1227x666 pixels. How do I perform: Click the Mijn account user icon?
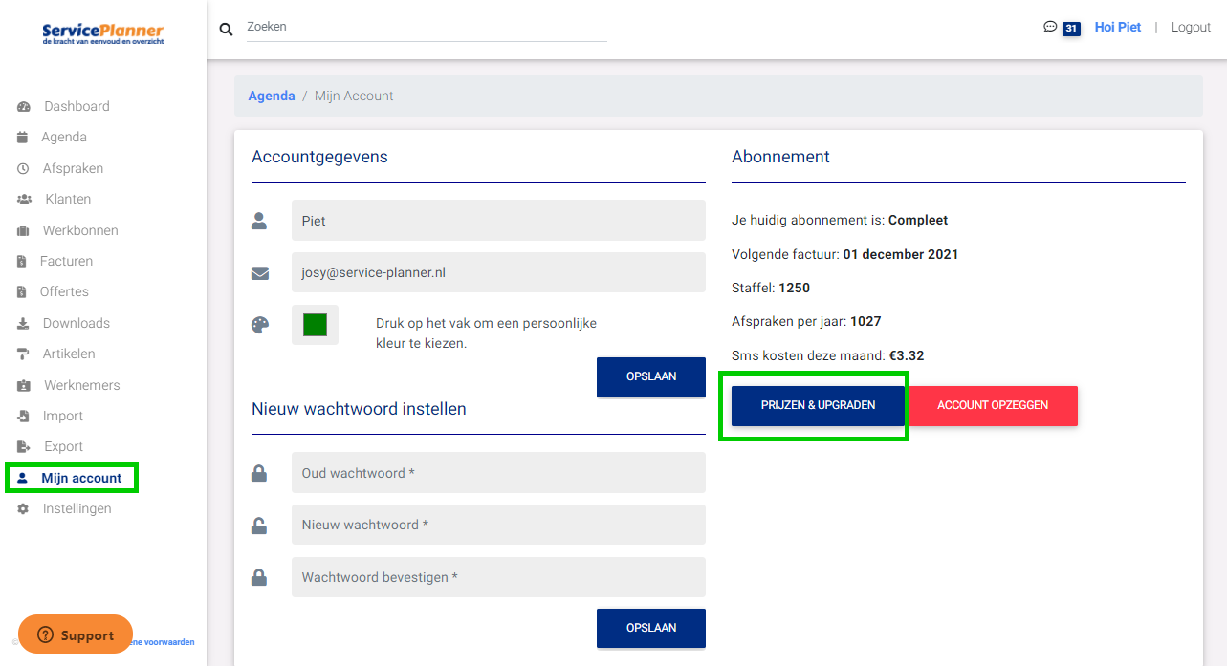[23, 479]
